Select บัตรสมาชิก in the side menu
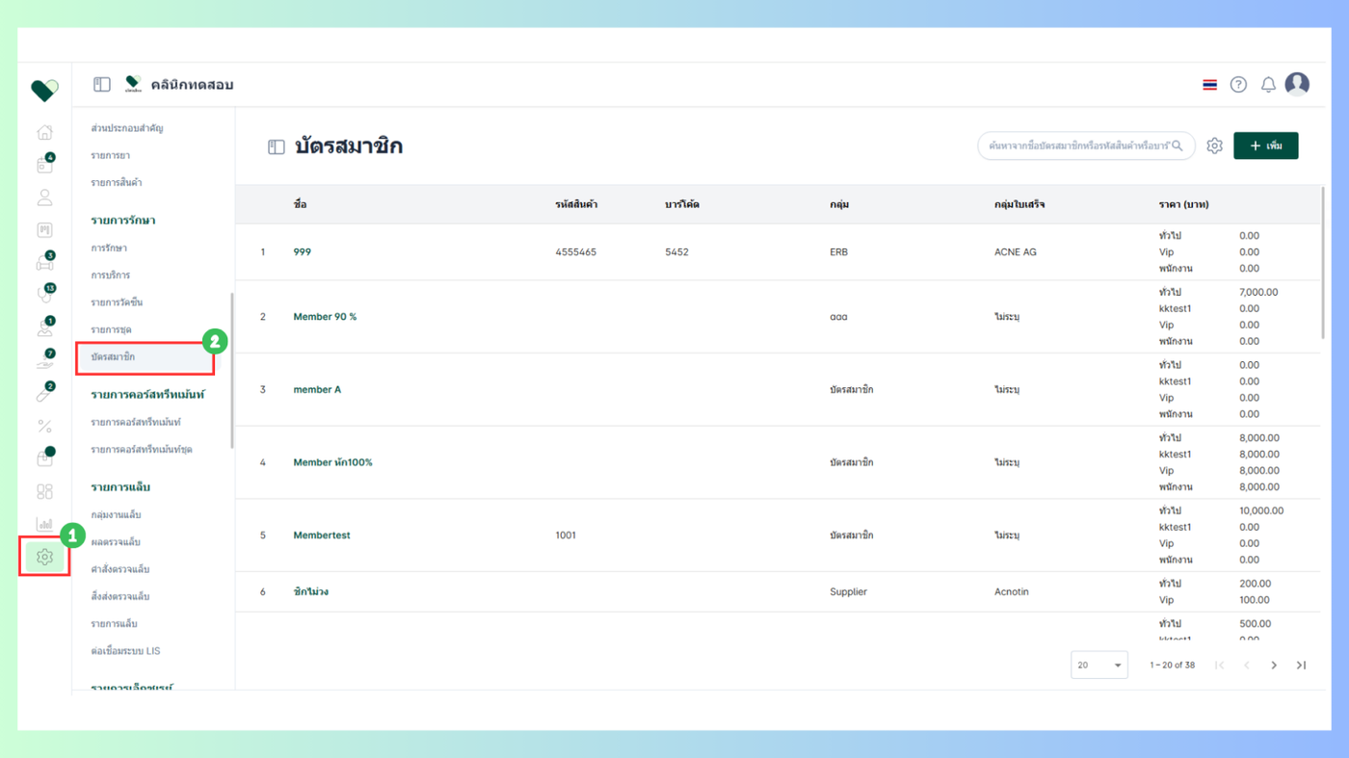1349x758 pixels. coord(113,356)
